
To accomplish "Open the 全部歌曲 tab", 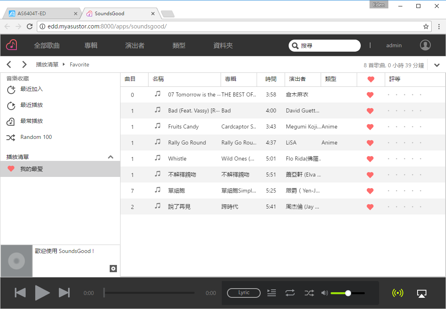I will [x=47, y=46].
